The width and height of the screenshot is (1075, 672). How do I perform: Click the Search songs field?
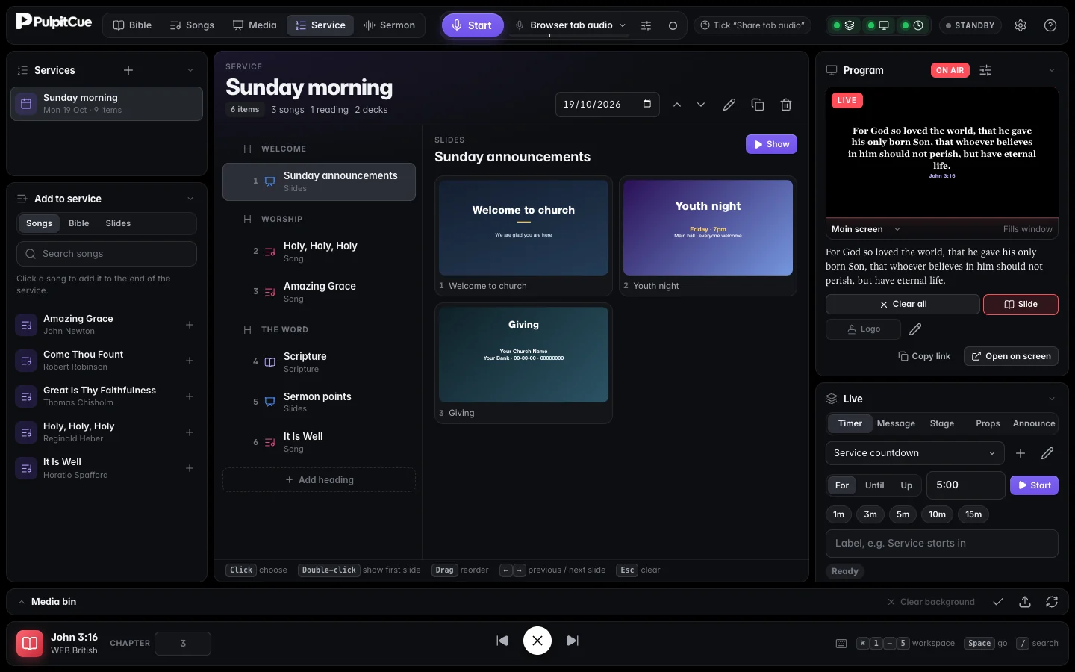107,254
